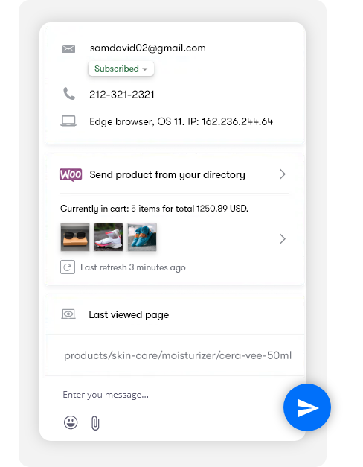Open the sunglasses cart item thumbnail
Screen dimensions: 363x467
[x=75, y=237]
